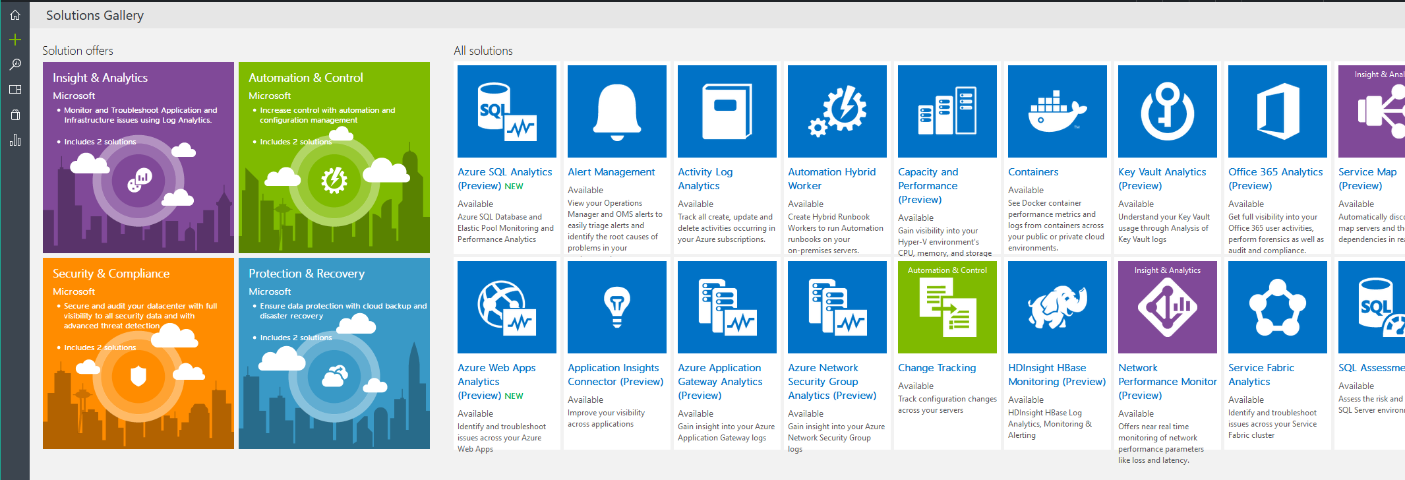Click 'Understand your Key Vault usage' description
Screen dimensions: 1405x480
1164,228
